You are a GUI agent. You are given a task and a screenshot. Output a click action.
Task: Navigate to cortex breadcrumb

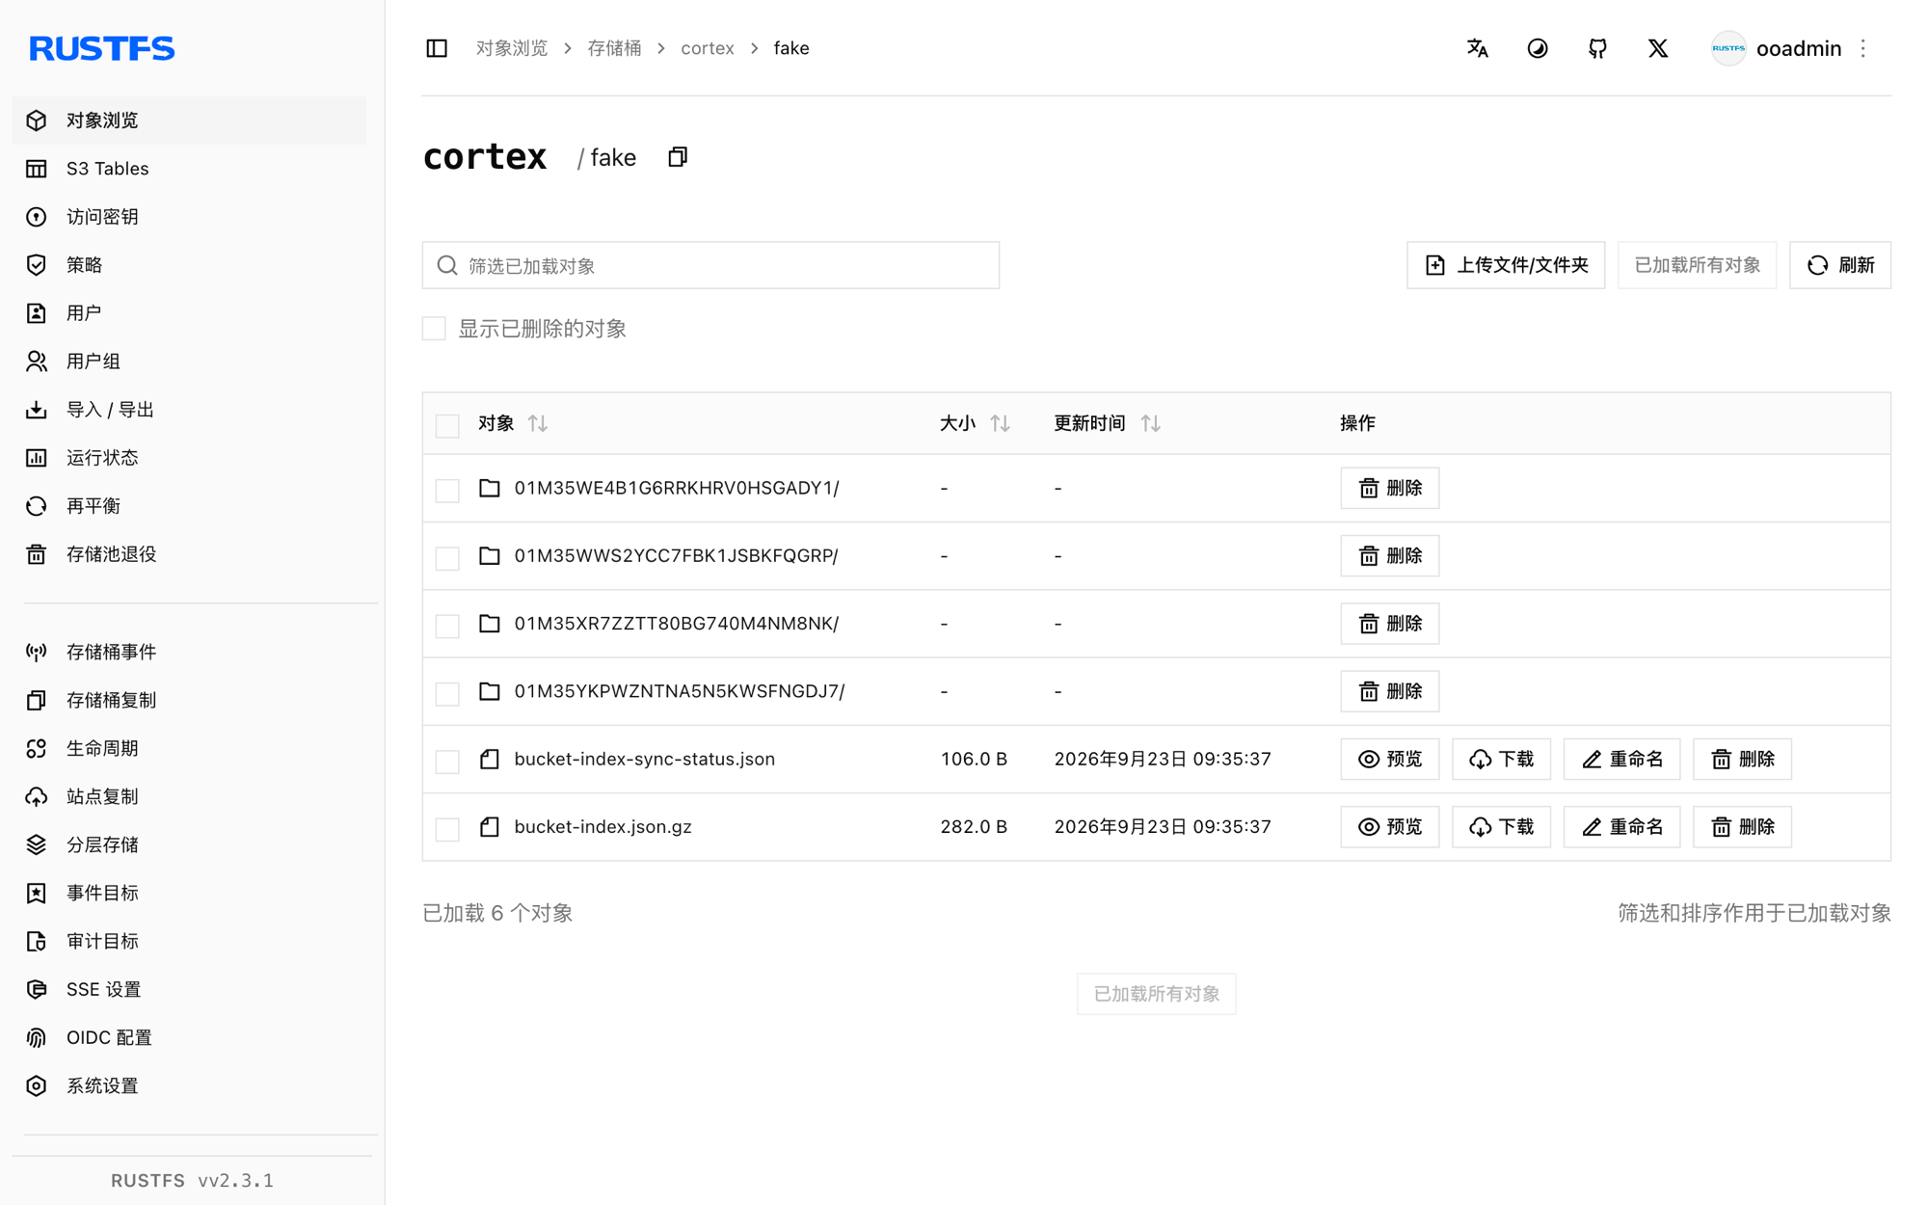pyautogui.click(x=707, y=48)
